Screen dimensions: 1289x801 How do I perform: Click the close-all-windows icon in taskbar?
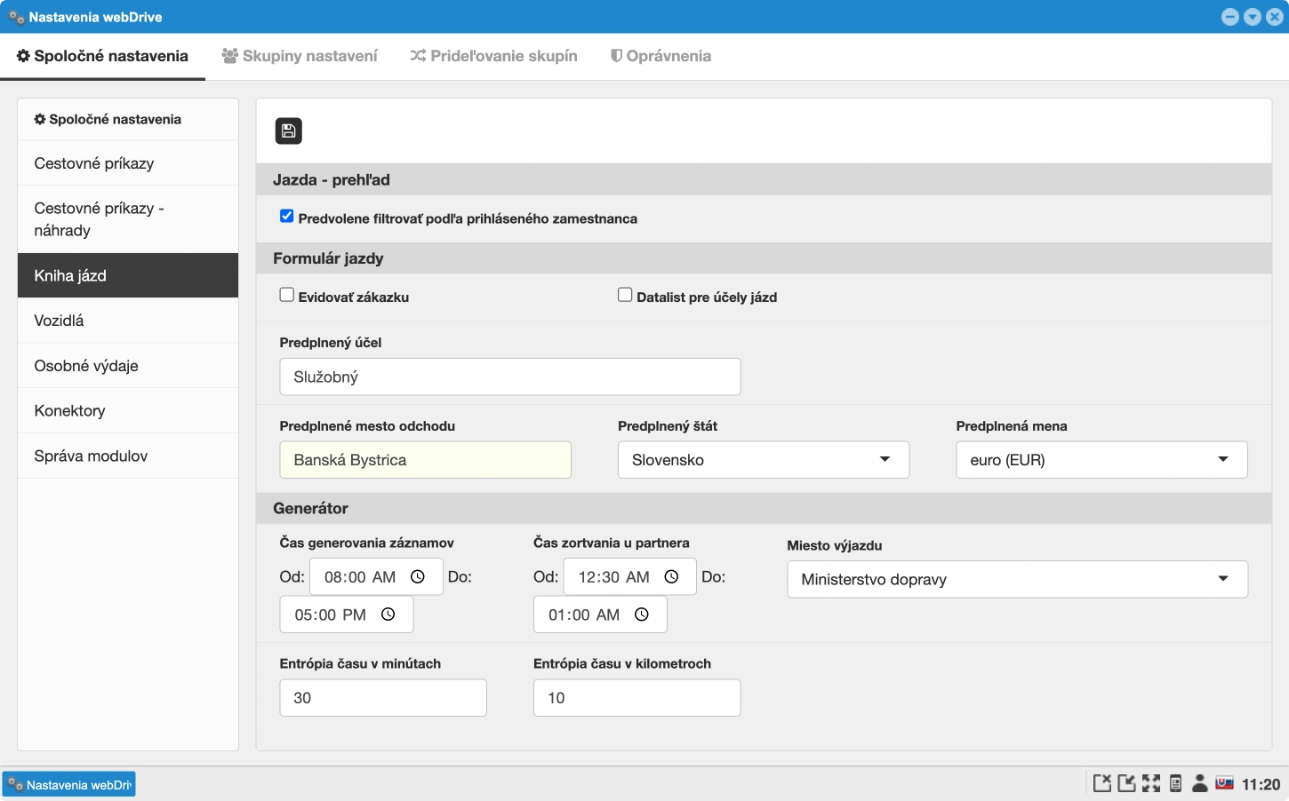(x=1102, y=783)
